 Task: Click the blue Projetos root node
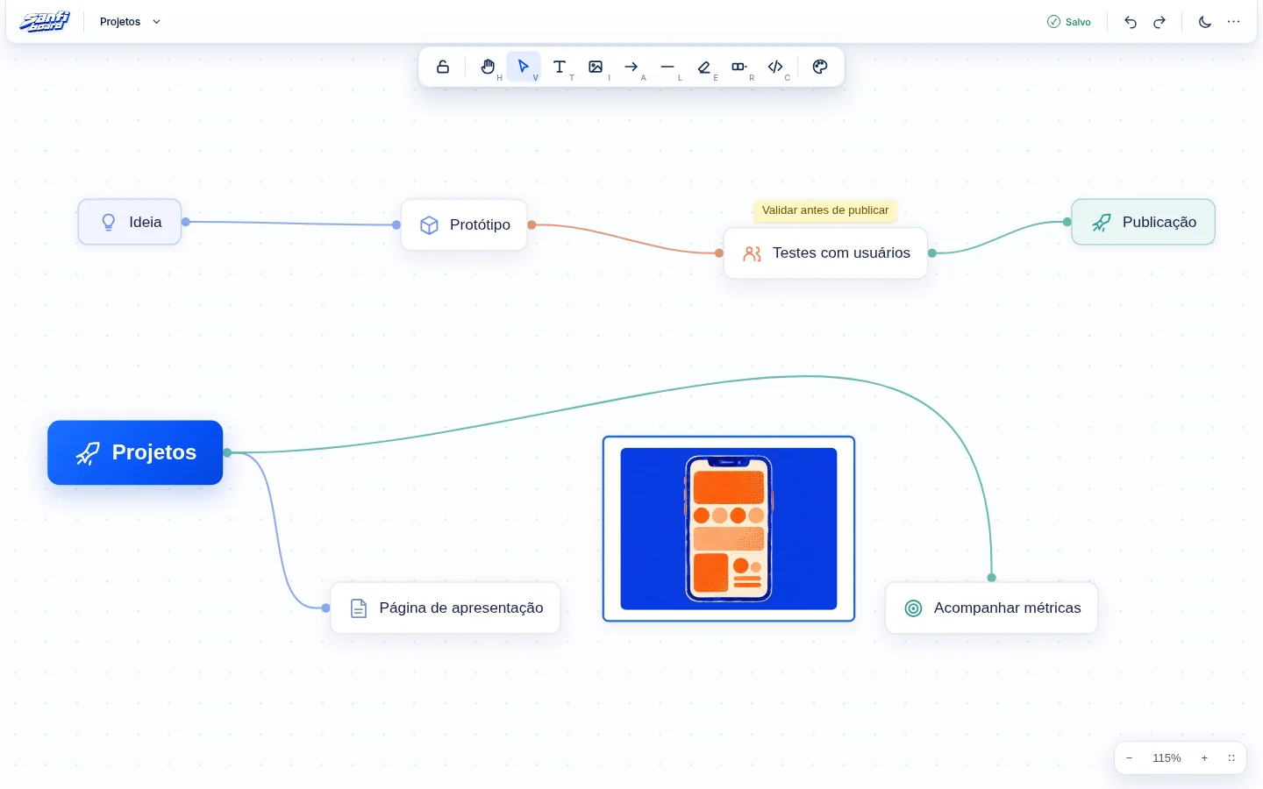tap(135, 452)
